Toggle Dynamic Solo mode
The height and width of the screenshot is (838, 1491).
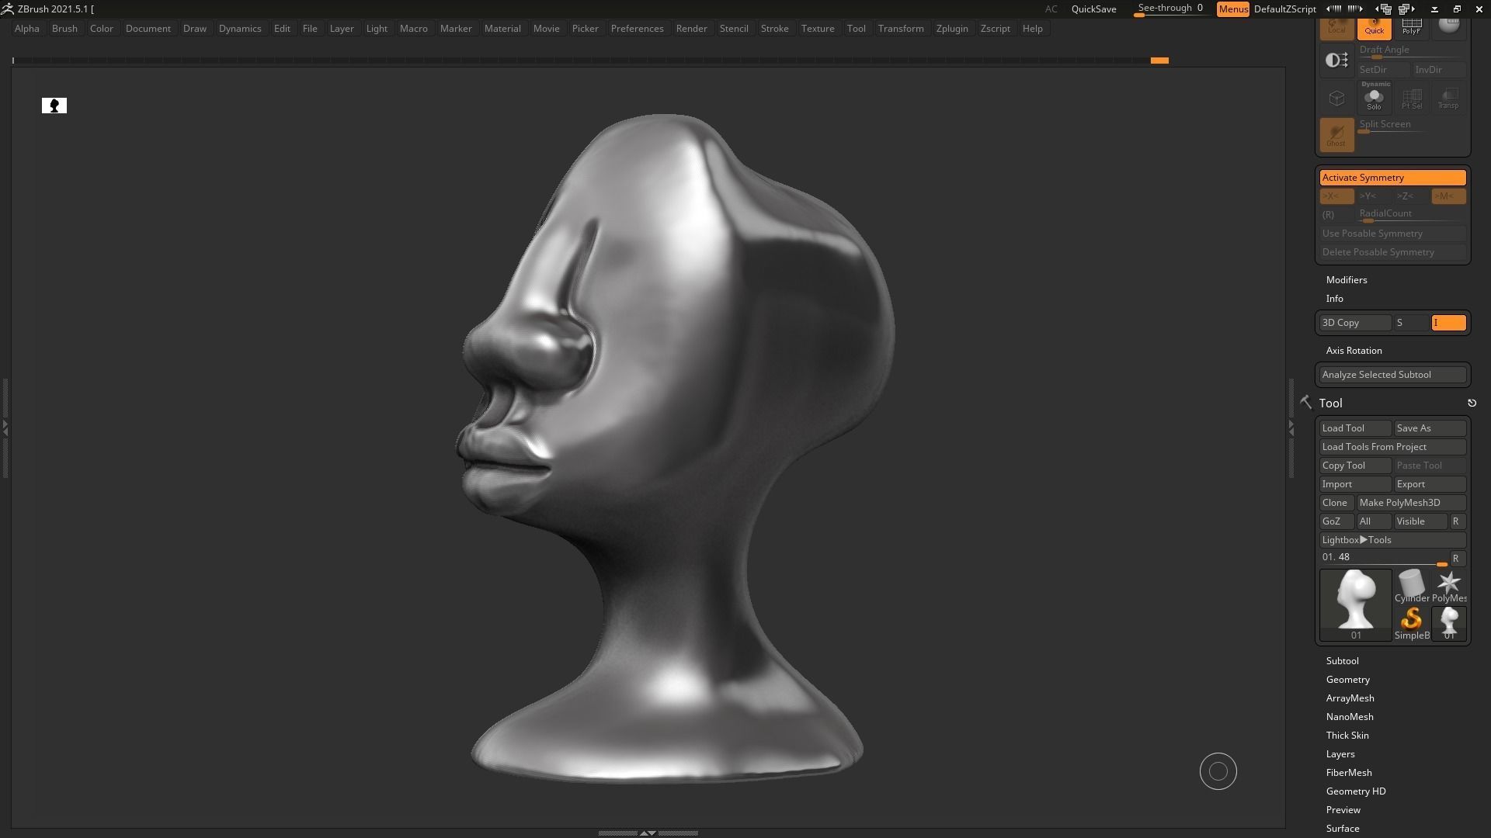(1374, 97)
